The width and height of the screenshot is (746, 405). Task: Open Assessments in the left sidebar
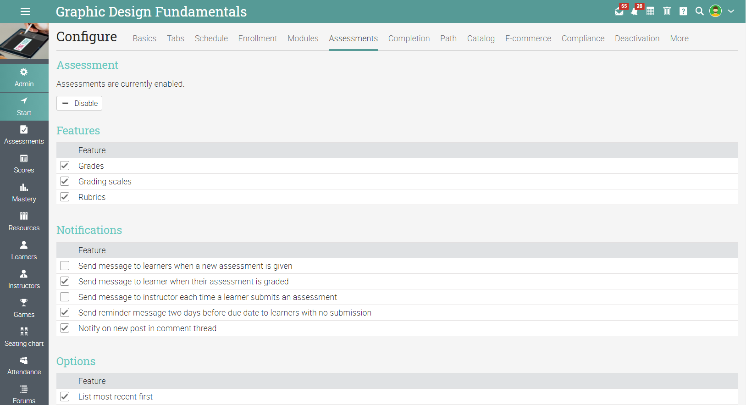pos(24,135)
